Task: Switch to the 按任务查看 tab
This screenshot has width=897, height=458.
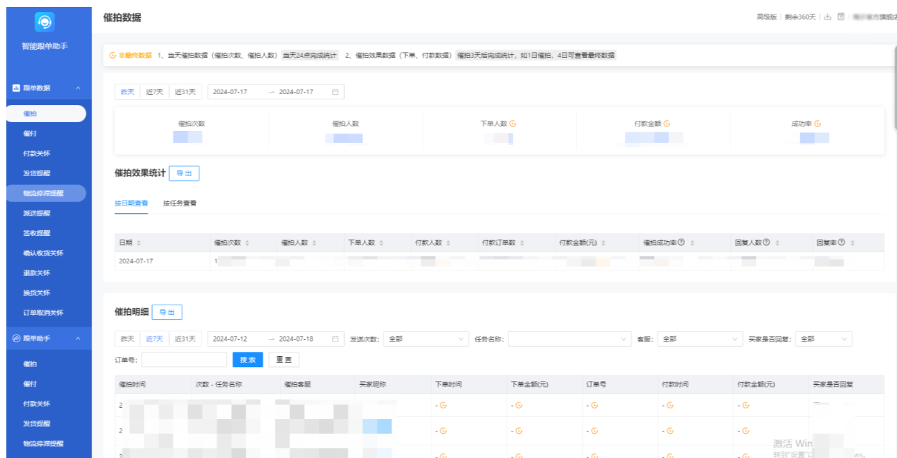Action: [181, 203]
